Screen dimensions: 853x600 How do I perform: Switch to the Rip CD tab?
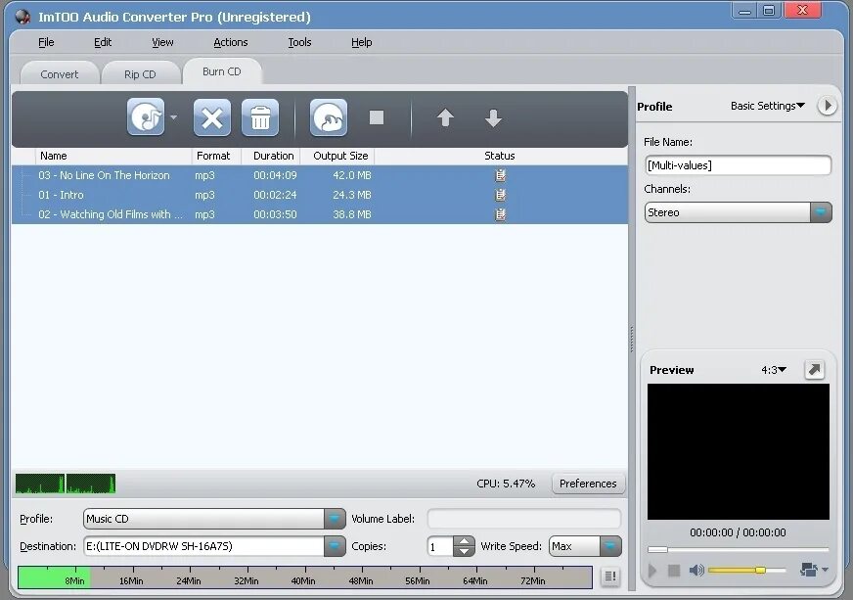click(140, 74)
